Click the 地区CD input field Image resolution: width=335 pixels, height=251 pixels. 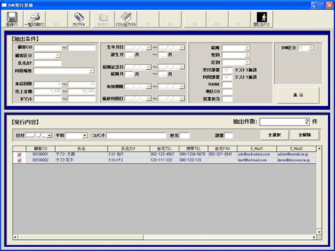click(227, 91)
